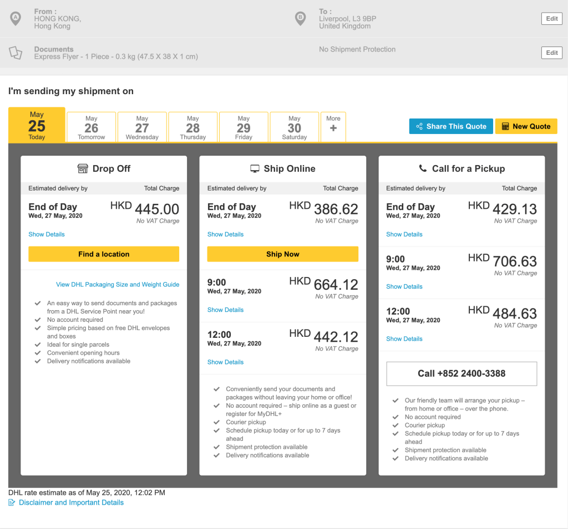This screenshot has height=529, width=568.
Task: Show Details for Drop Off End of Day
Action: [47, 234]
